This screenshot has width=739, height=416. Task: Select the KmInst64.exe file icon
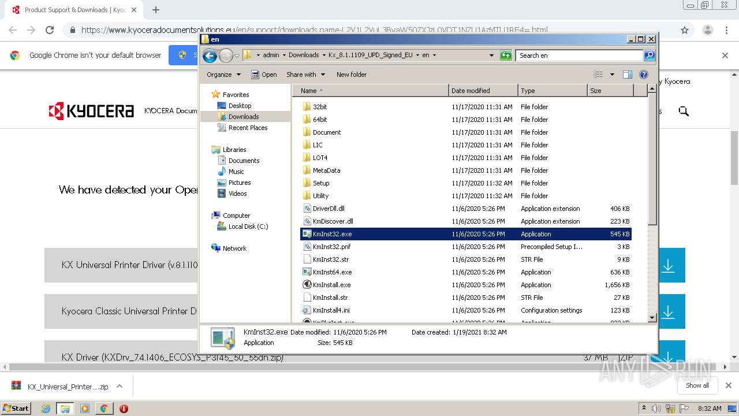click(x=307, y=272)
